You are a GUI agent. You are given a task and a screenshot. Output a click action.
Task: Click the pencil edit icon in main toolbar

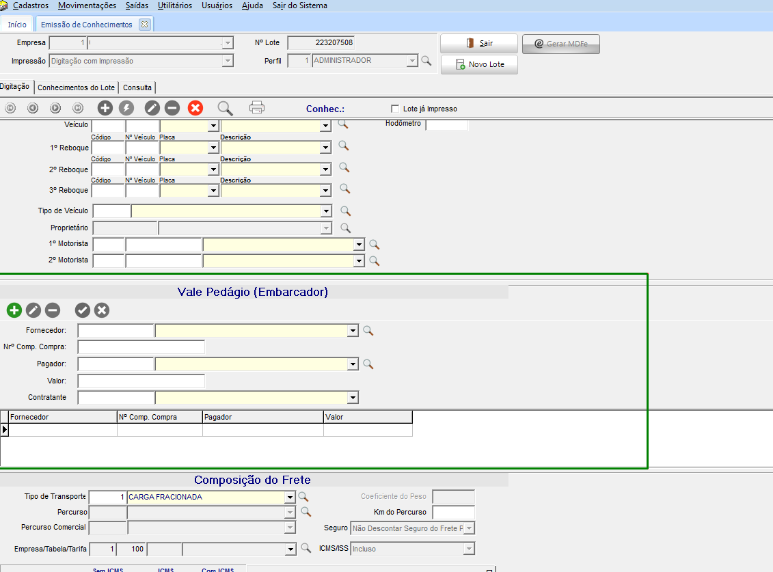(x=152, y=108)
